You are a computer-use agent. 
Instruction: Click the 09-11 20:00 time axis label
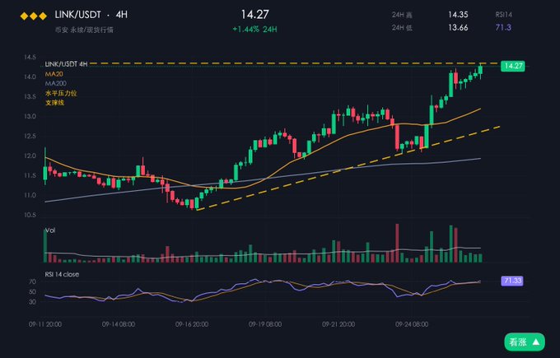(45, 324)
